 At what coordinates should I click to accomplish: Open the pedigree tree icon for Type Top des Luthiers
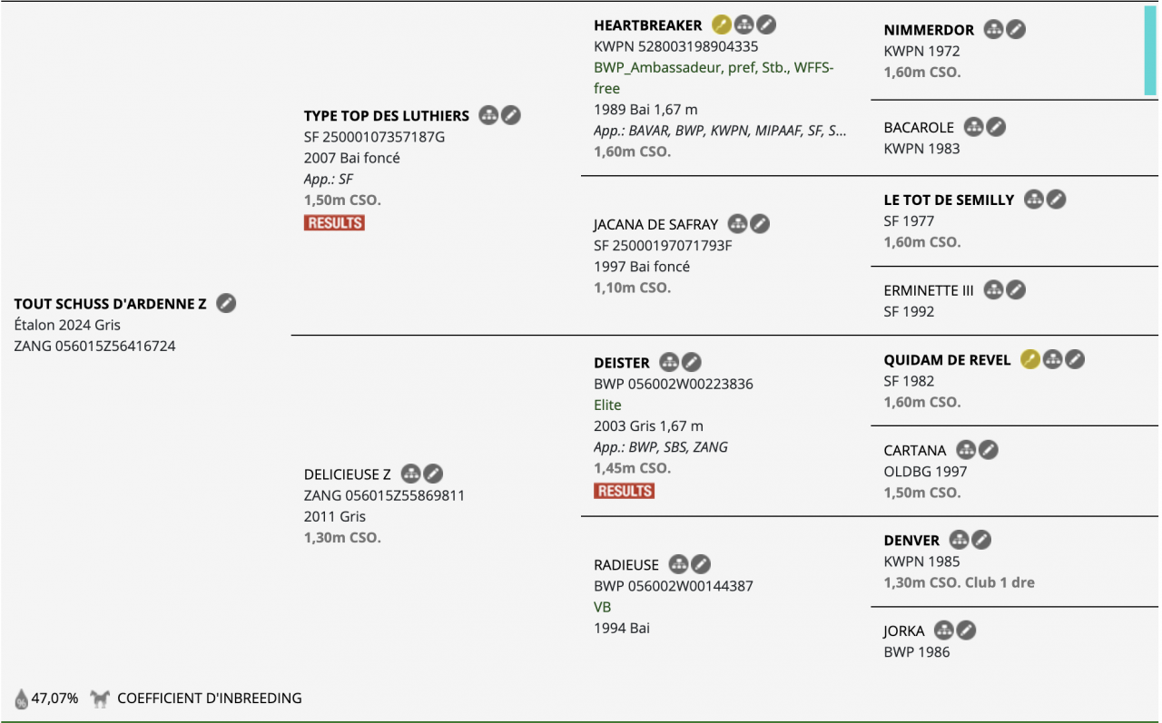[x=488, y=115]
